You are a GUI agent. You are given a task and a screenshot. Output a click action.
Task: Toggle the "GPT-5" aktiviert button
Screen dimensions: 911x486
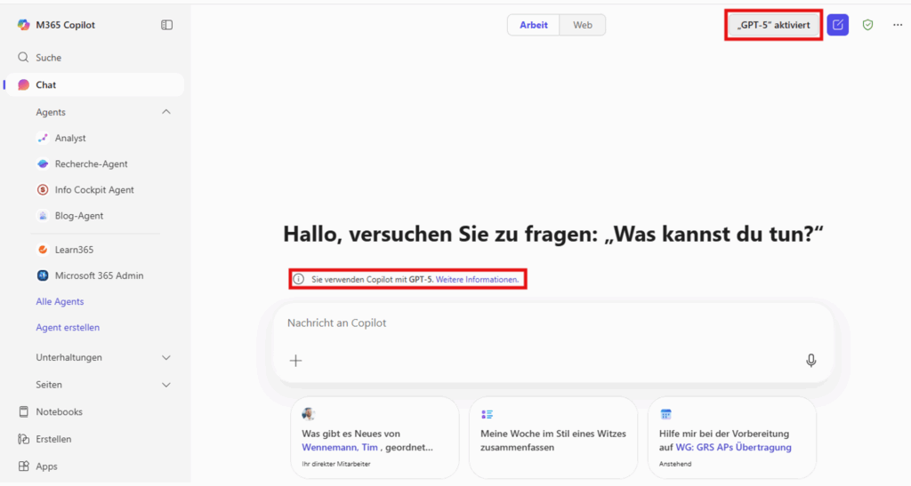coord(773,25)
